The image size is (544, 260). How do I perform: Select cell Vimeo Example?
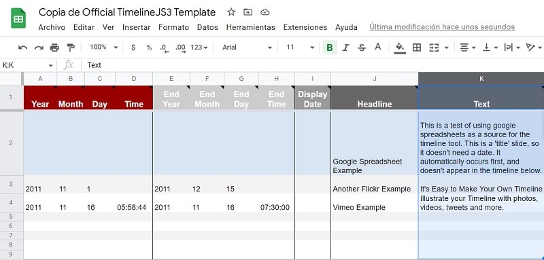point(375,203)
